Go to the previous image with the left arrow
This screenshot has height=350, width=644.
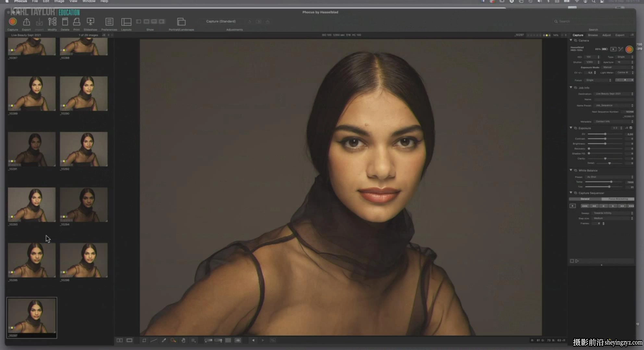point(253,340)
